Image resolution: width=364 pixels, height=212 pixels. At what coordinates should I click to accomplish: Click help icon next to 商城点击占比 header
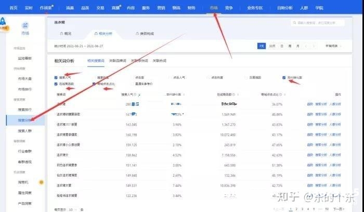pos(280,95)
